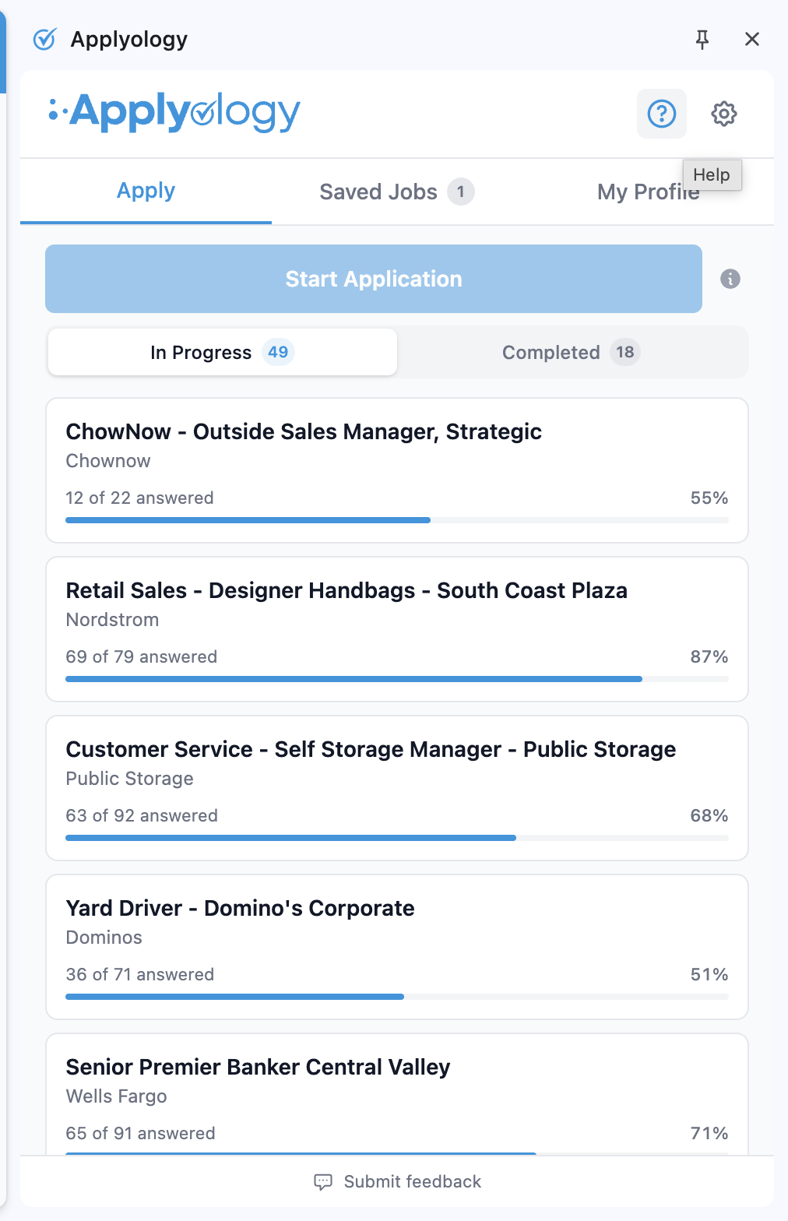This screenshot has width=788, height=1221.
Task: Click the "Applyology" title bar text
Action: click(129, 40)
